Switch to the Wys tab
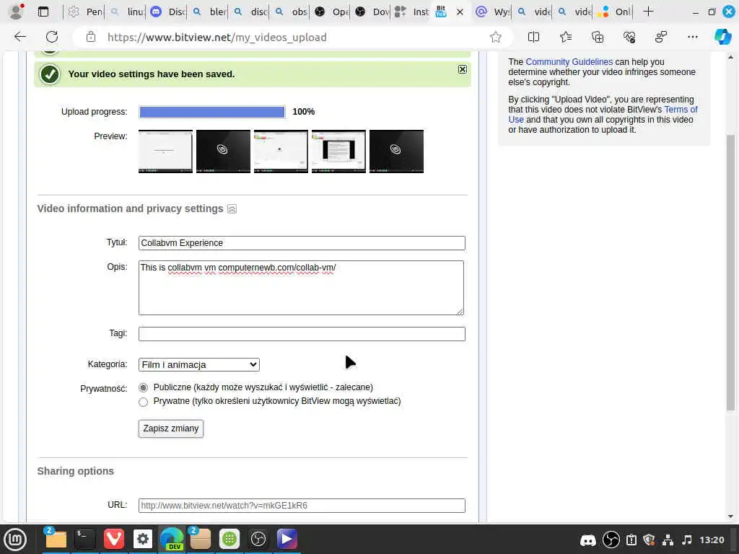The height and width of the screenshot is (554, 739). 492,12
